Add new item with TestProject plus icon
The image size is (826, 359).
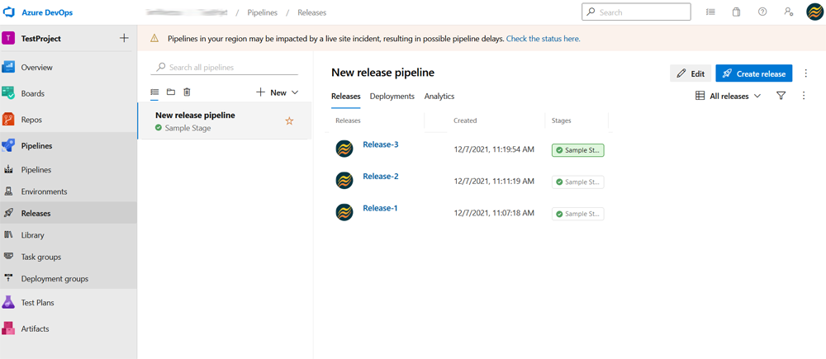click(x=124, y=38)
